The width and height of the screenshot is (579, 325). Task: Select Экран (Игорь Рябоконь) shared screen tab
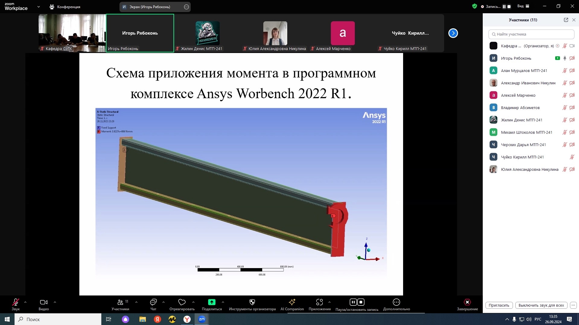[150, 7]
